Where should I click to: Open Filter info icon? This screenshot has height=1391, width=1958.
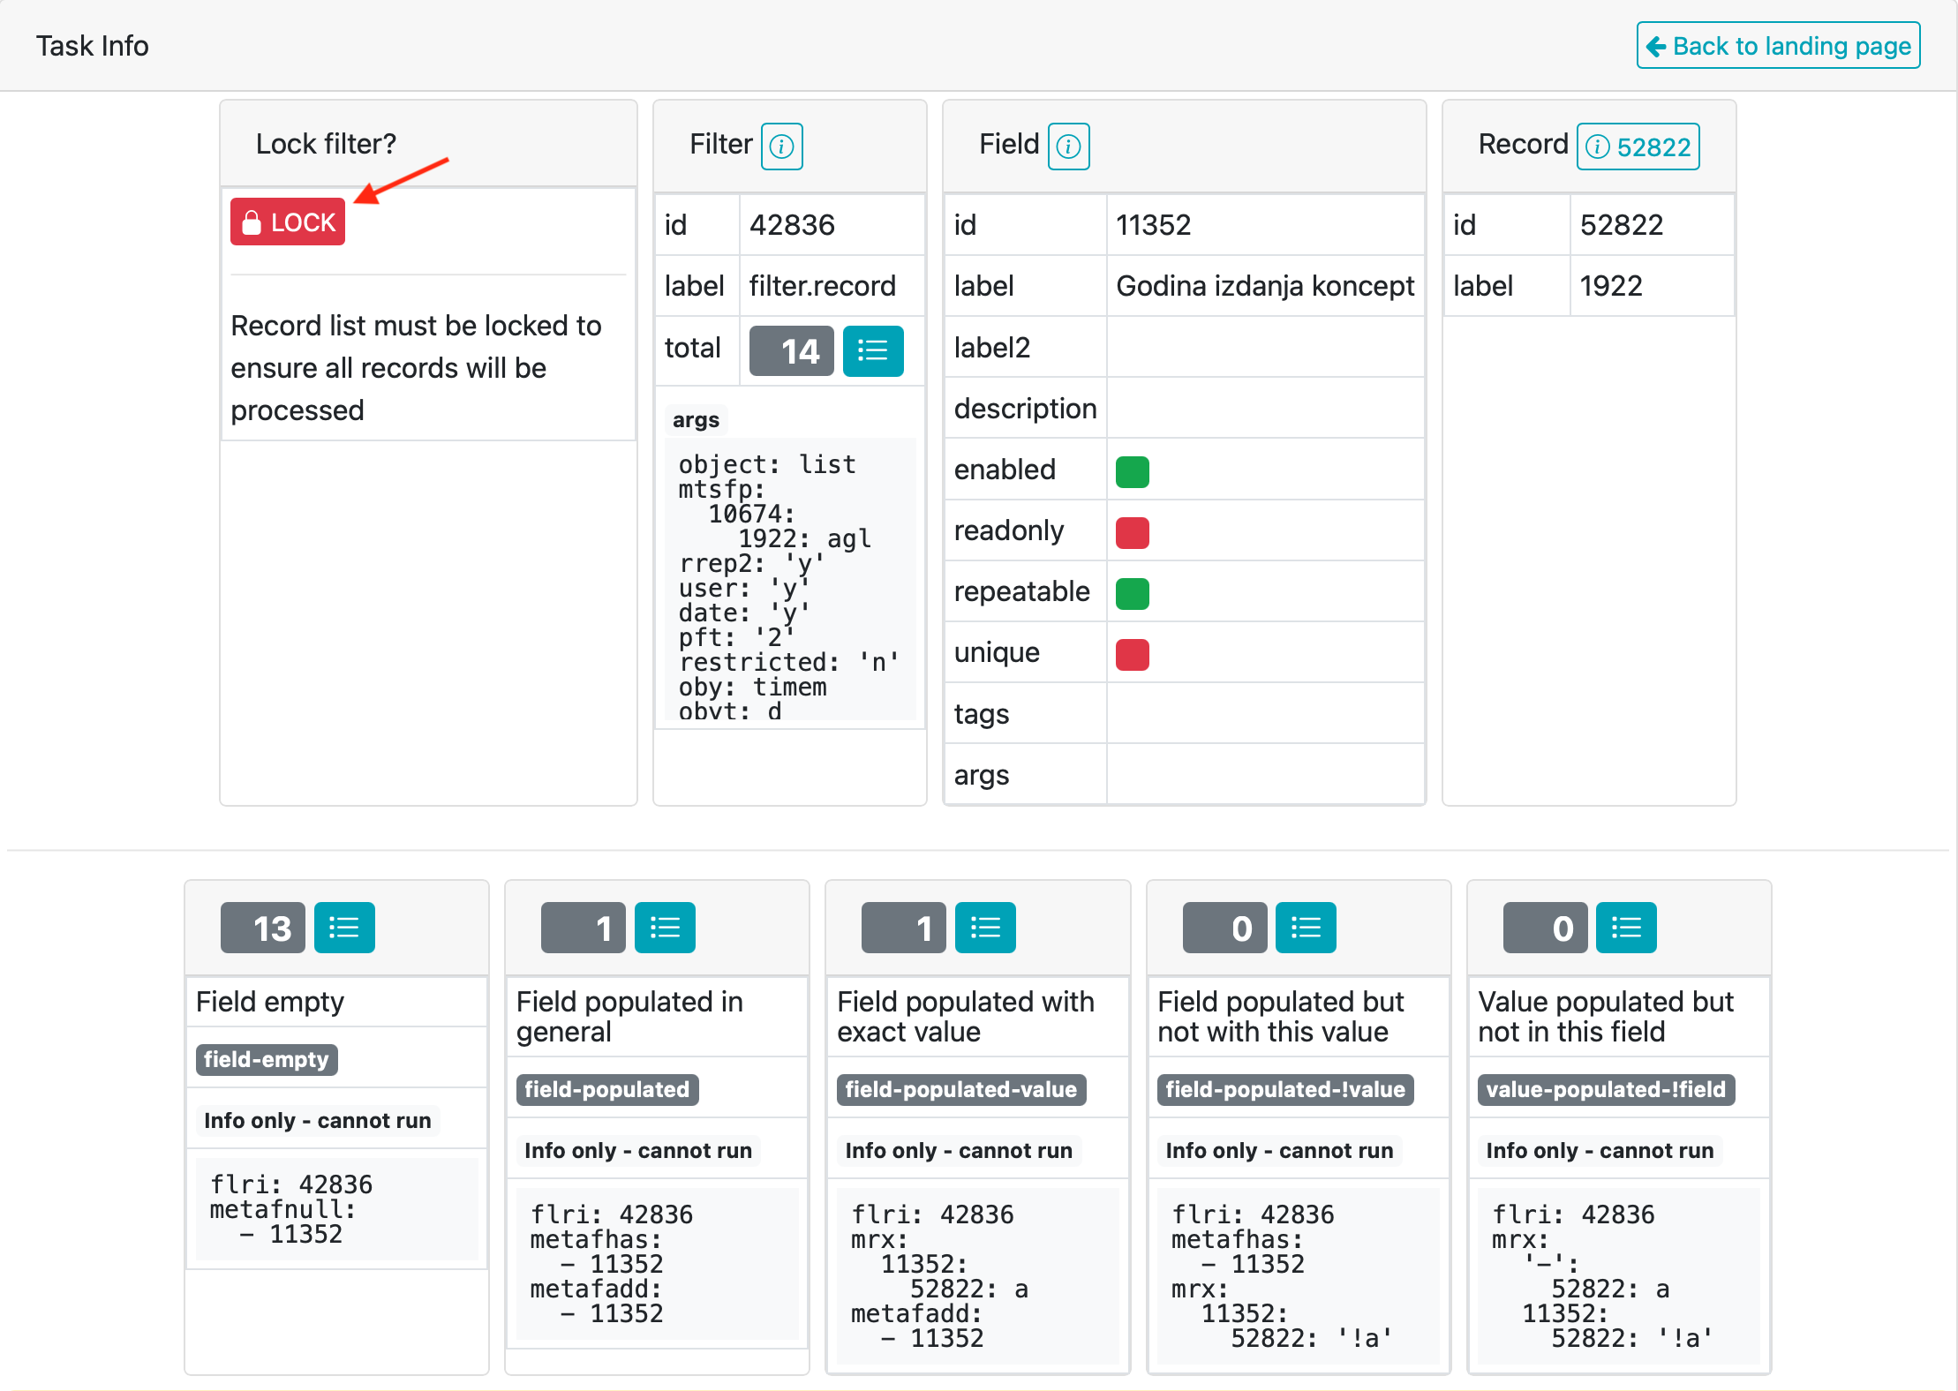781,146
